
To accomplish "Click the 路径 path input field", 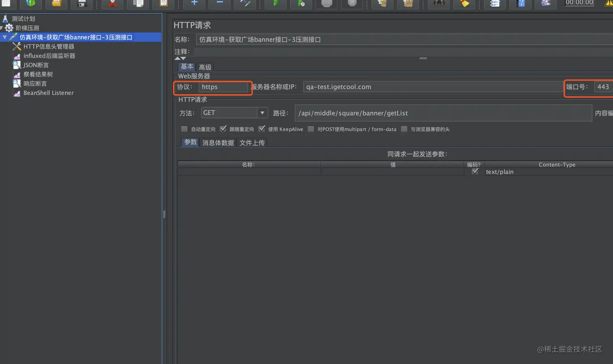I will [443, 113].
